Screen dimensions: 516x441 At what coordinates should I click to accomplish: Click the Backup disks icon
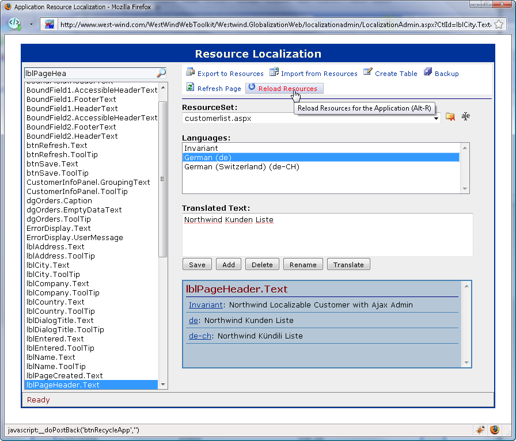[x=428, y=72]
